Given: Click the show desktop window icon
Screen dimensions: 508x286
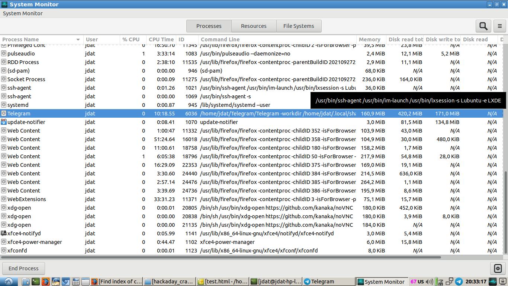Looking at the screenshot, I should 85,282.
